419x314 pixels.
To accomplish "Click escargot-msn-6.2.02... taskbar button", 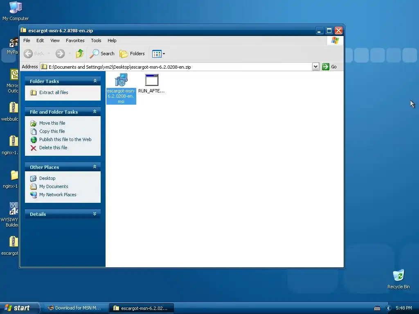I will pyautogui.click(x=142, y=308).
